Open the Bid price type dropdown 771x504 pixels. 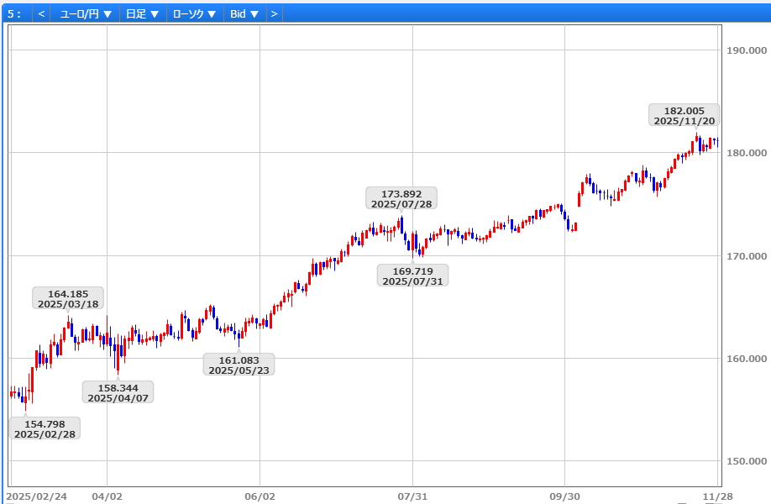(244, 13)
